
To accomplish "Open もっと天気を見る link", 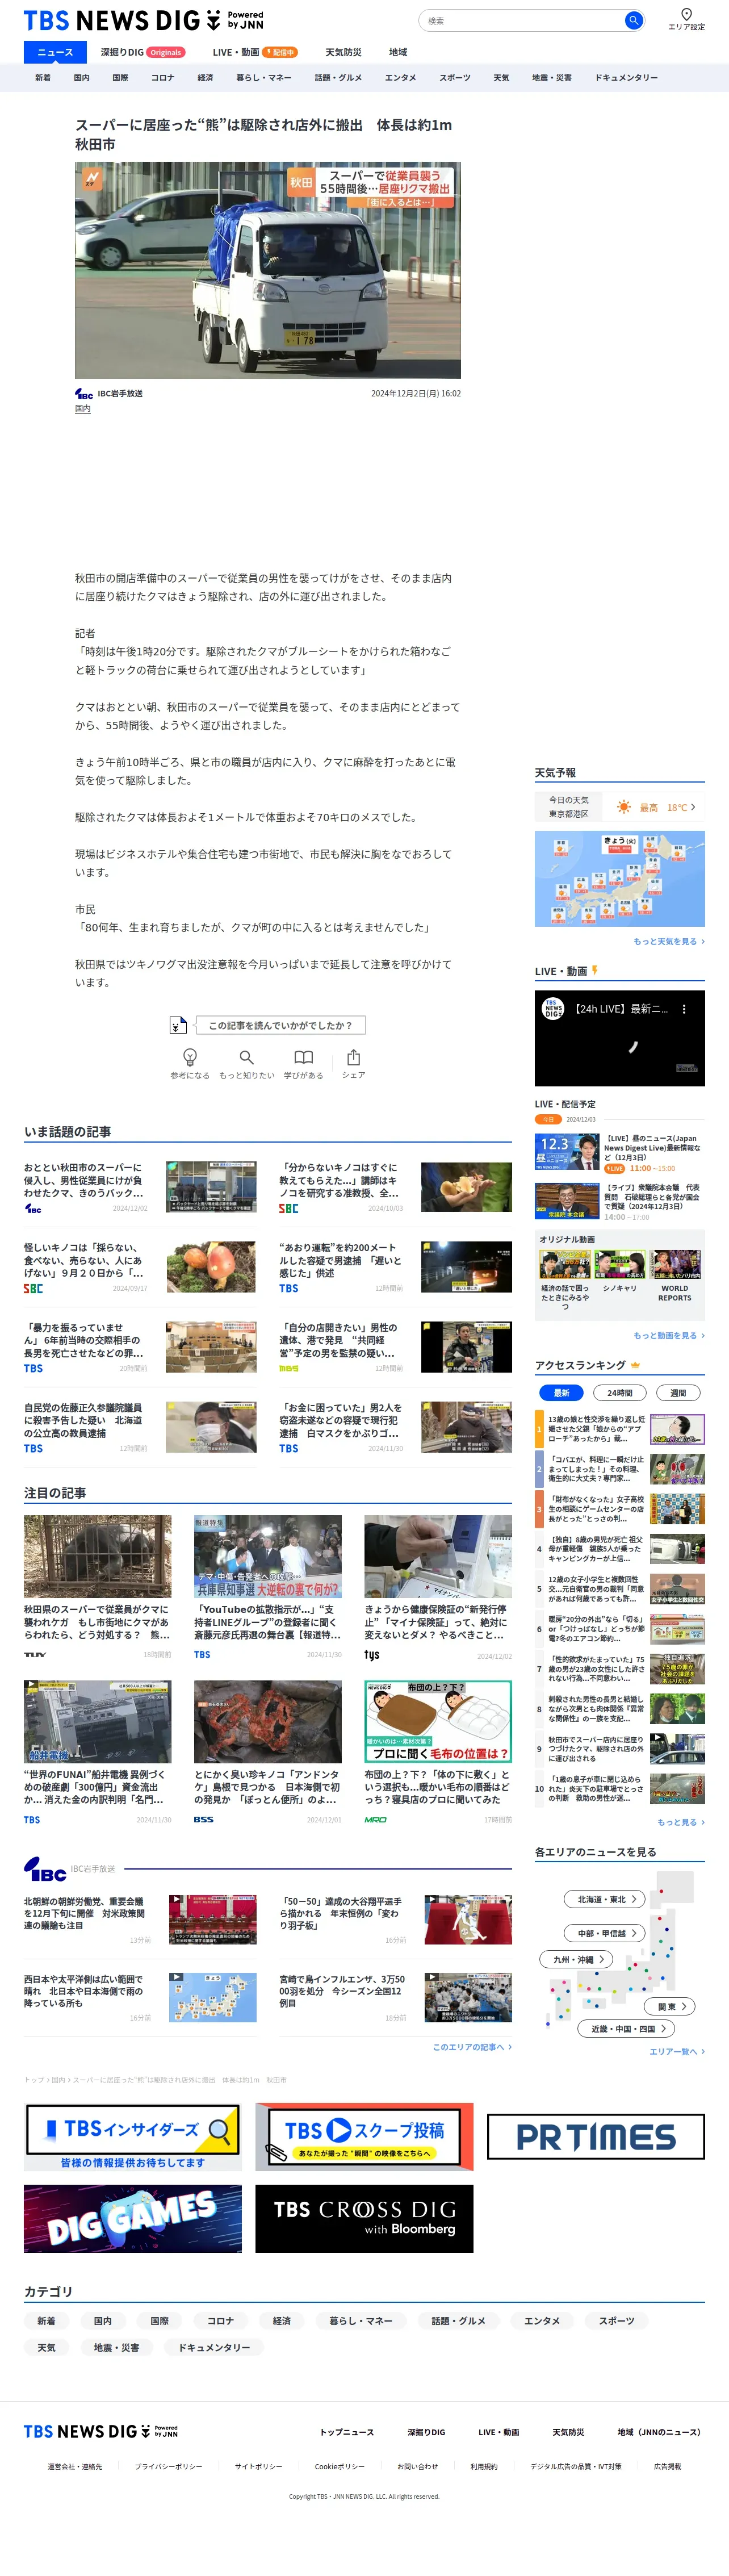I will (x=668, y=941).
